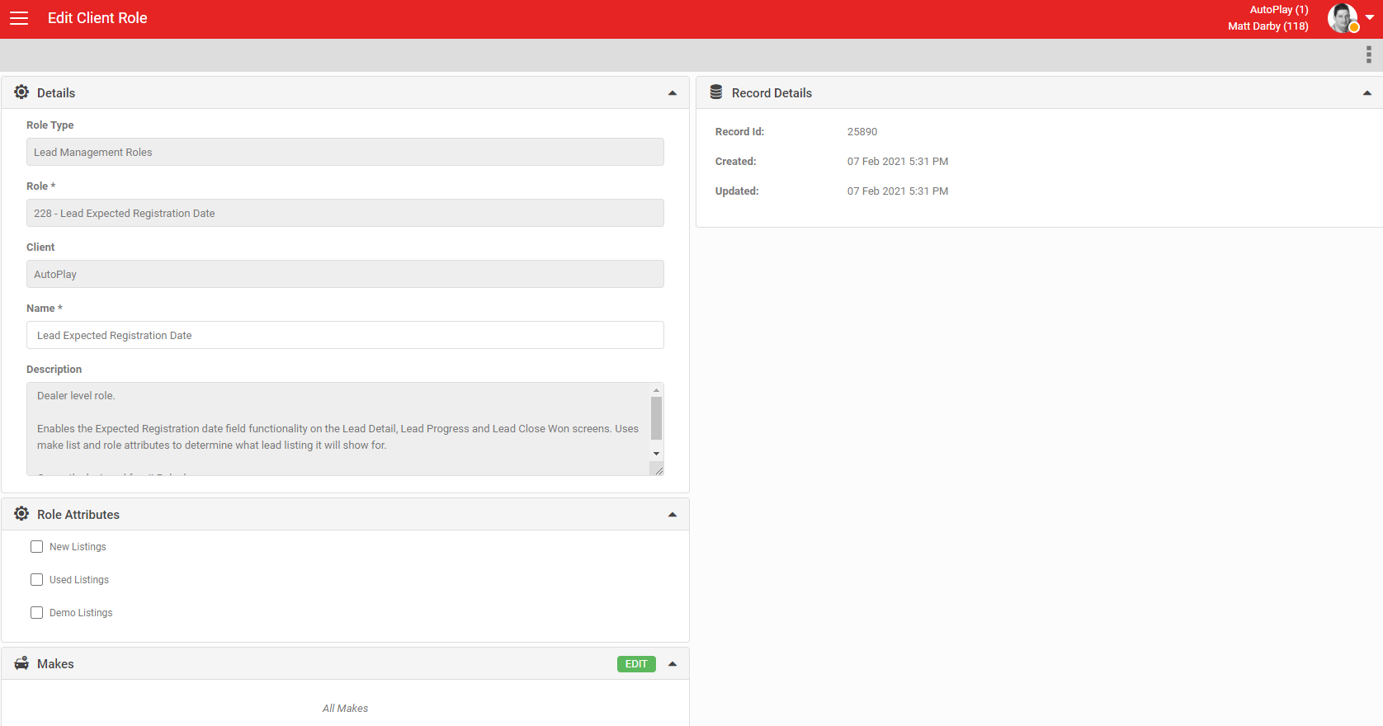Click the Role Type field
This screenshot has width=1383, height=726.
coord(345,152)
